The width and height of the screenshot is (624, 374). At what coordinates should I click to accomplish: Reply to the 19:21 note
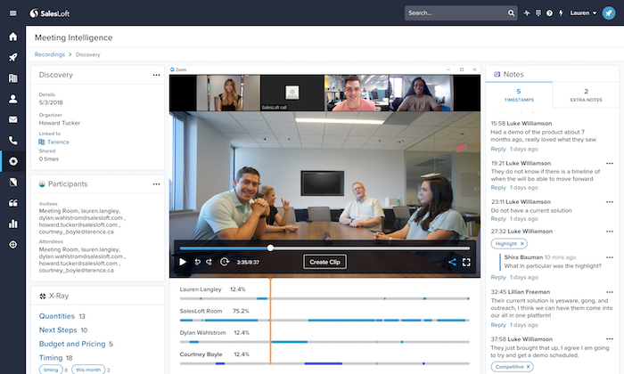point(498,188)
